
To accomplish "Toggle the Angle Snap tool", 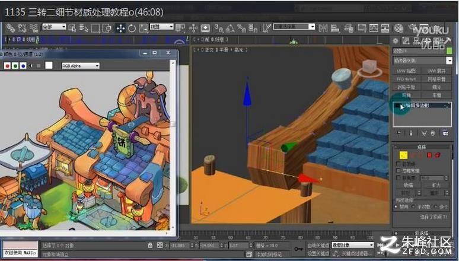I will tap(230, 28).
